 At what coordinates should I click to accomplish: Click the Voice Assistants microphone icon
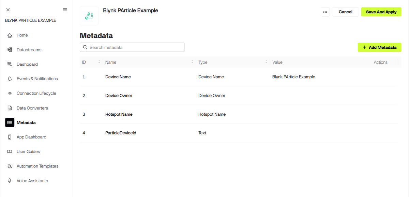point(10,181)
